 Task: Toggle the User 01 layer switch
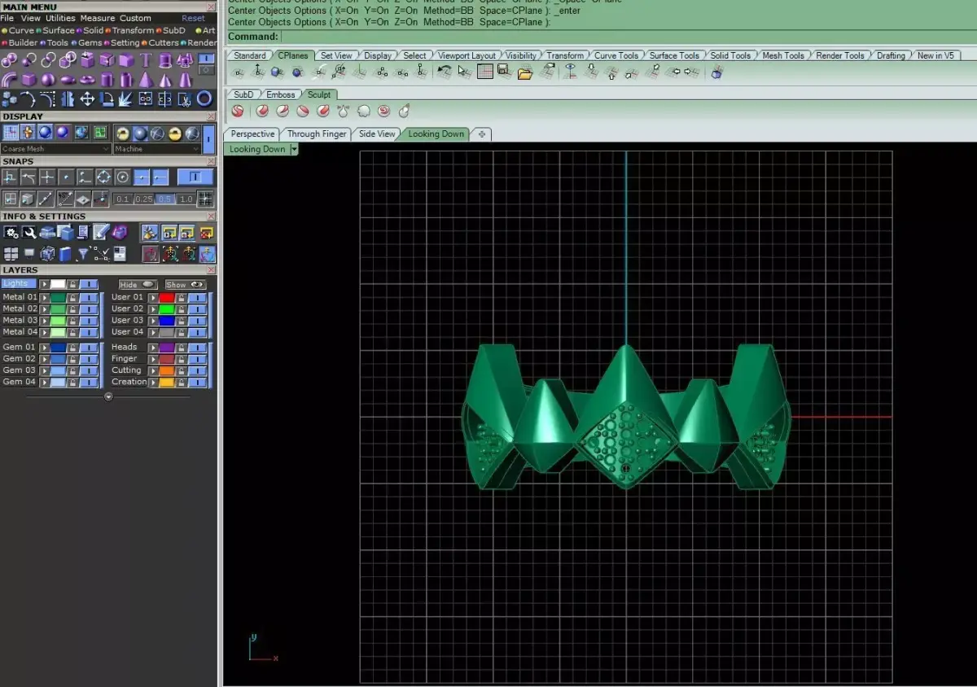[197, 298]
